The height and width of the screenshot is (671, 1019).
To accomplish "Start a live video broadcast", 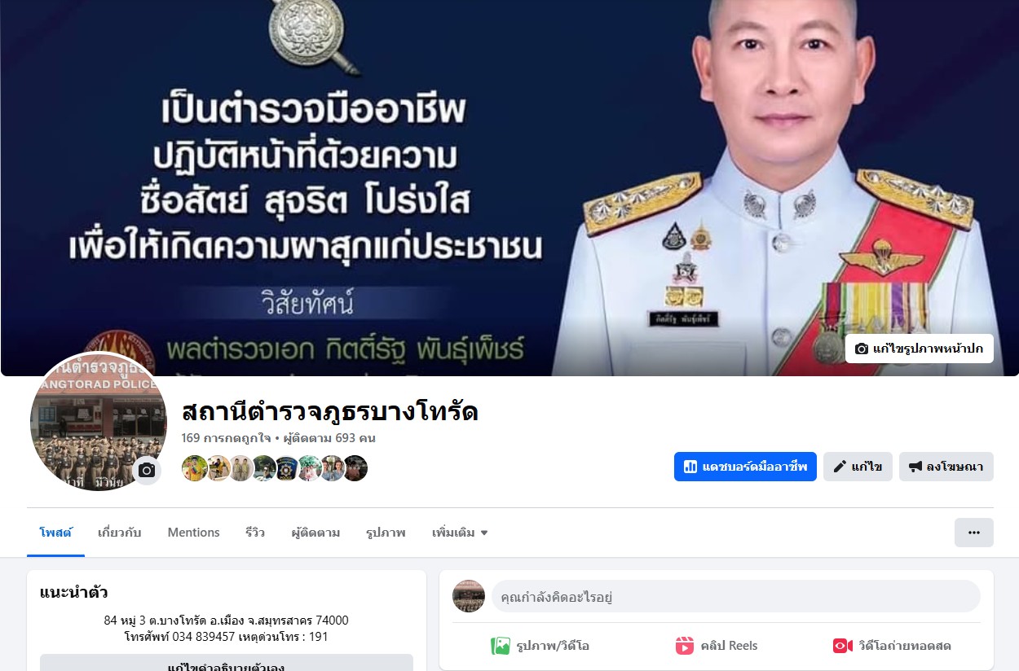I will coord(892,646).
